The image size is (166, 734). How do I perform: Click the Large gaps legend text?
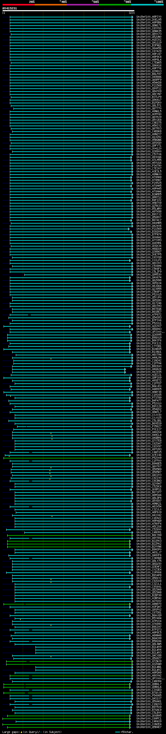[x=11, y=732]
